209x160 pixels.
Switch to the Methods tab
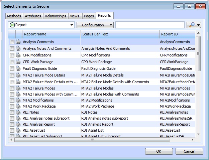tap(14, 16)
